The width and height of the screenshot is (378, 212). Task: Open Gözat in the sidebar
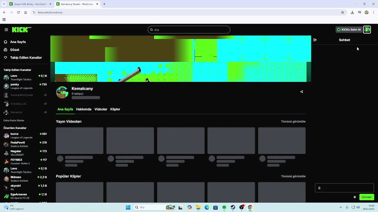pos(14,50)
